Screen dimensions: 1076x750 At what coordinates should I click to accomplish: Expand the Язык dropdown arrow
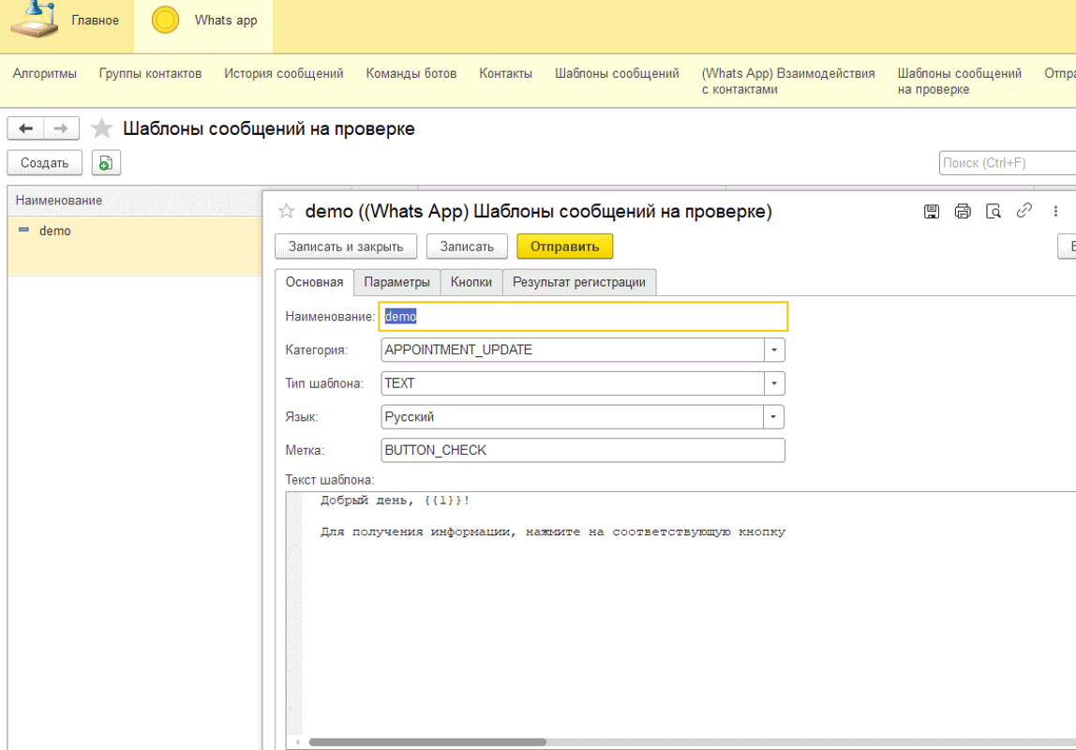point(773,417)
